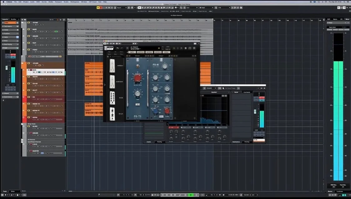Screen dimensions: 351x199
Task: Select the CS-Lift module thumbnail in browser
Action: [x=112, y=114]
